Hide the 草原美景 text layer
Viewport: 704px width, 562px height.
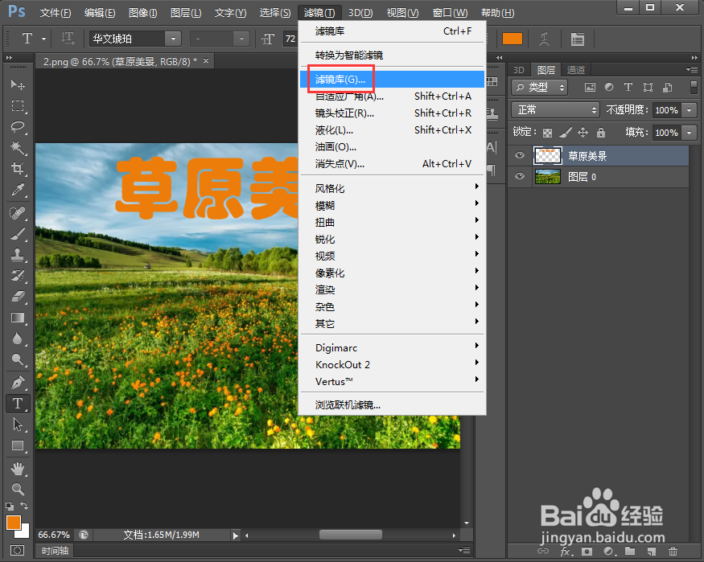coord(520,155)
